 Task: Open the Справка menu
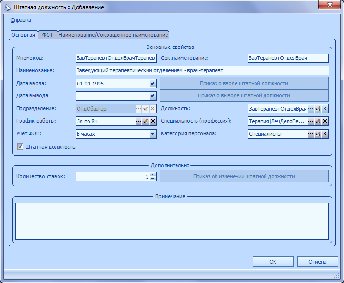pyautogui.click(x=21, y=20)
